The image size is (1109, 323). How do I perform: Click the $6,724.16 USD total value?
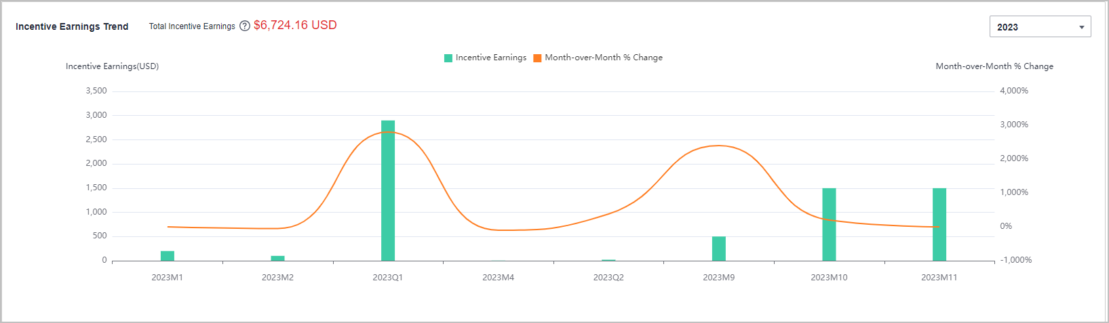(x=295, y=25)
